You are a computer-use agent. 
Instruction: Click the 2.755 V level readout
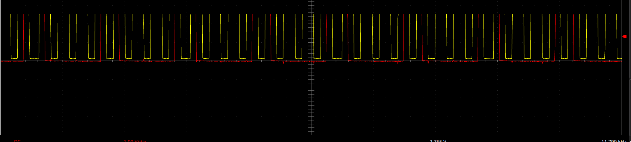coord(438,141)
